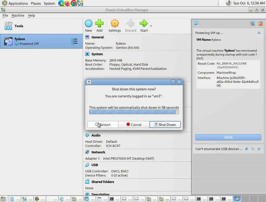The width and height of the screenshot is (266, 202).
Task: Click the Network section header
Action: tap(98, 152)
